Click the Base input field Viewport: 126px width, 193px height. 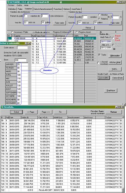coord(20,60)
